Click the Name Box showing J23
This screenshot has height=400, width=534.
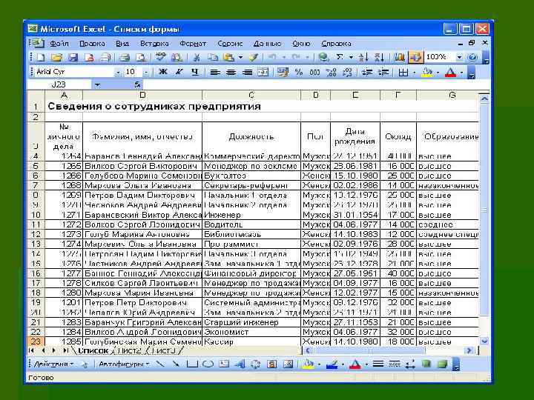tap(59, 84)
